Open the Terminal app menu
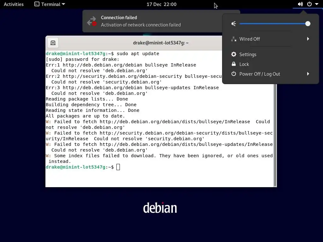 [50, 4]
